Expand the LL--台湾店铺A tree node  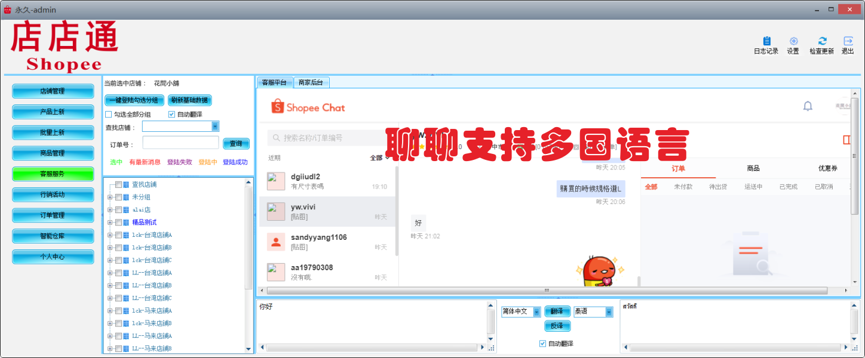pos(110,273)
